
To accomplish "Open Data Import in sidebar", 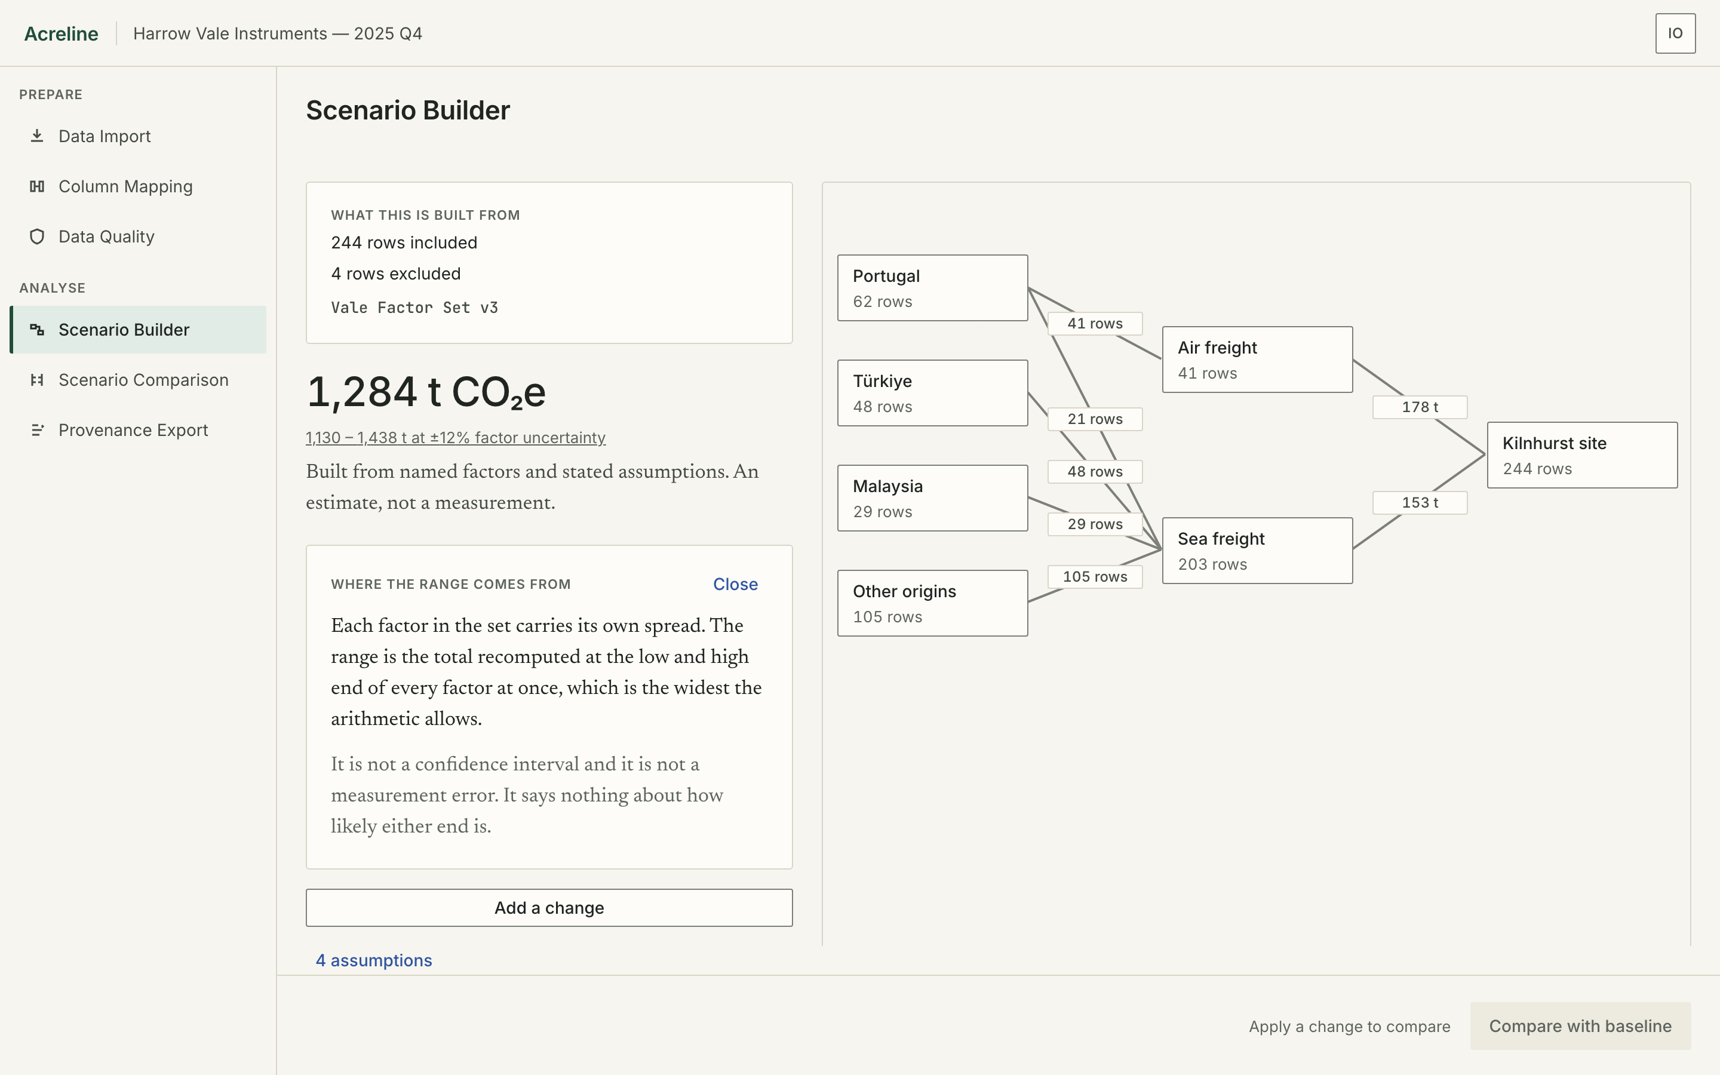I will pyautogui.click(x=138, y=136).
